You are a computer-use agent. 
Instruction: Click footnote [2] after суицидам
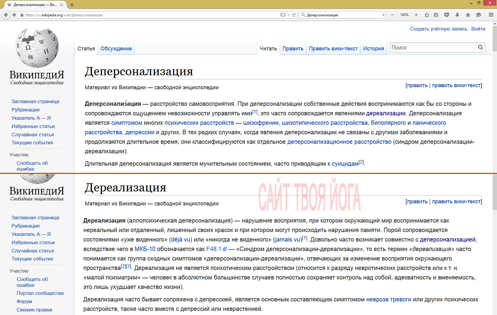pyautogui.click(x=361, y=162)
